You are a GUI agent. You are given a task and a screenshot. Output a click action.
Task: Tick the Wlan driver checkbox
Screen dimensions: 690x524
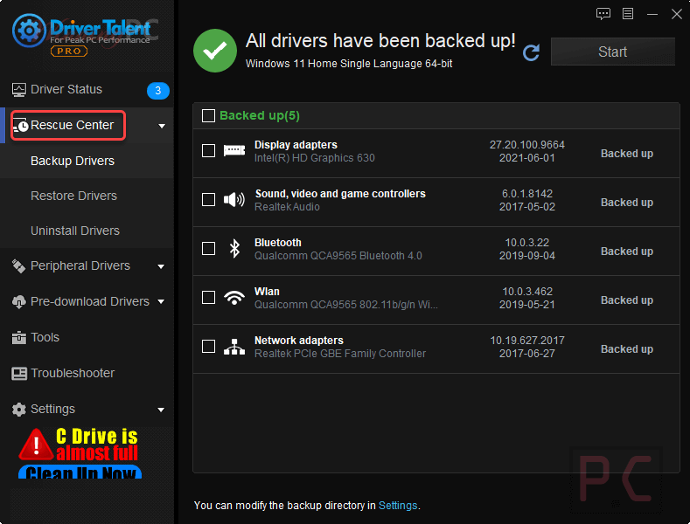pos(208,298)
